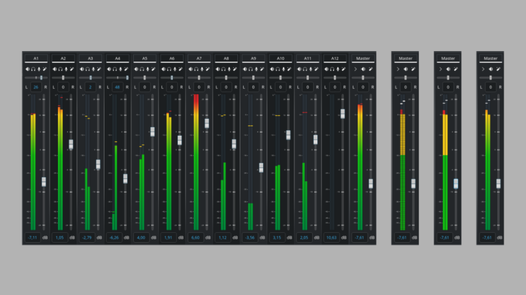Adjust the pan slider on track A2
The width and height of the screenshot is (526, 295).
pyautogui.click(x=63, y=78)
